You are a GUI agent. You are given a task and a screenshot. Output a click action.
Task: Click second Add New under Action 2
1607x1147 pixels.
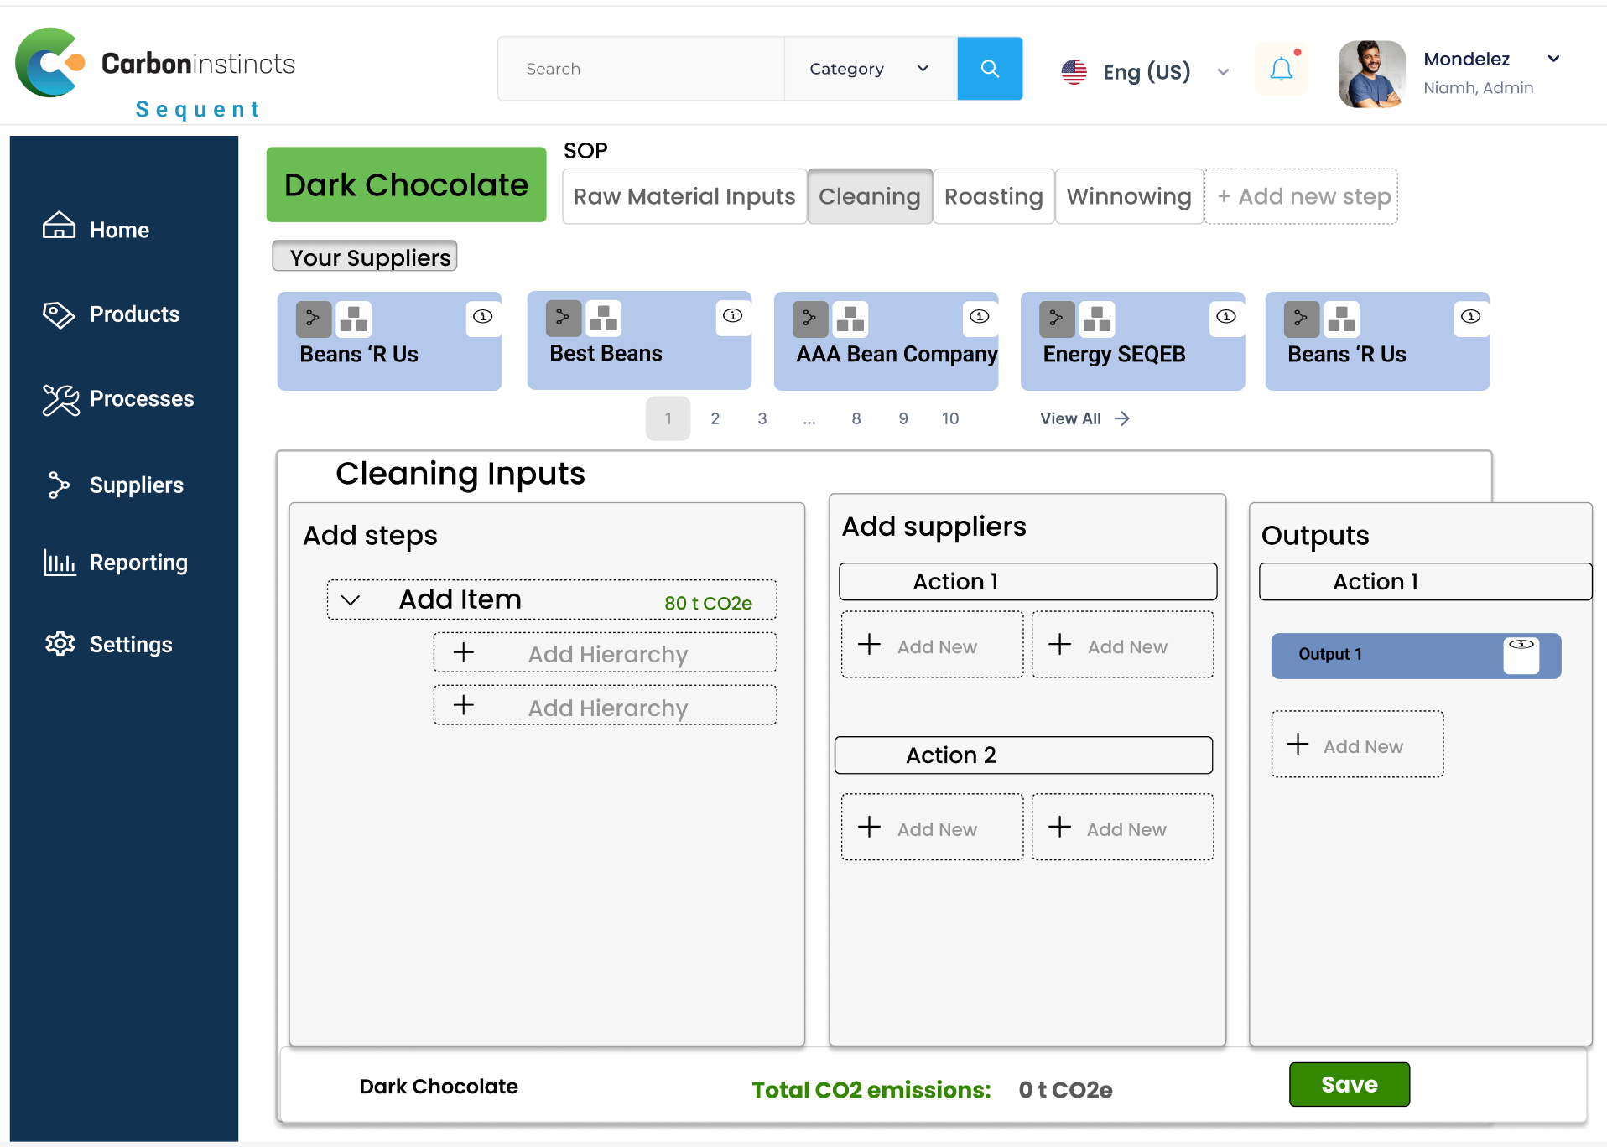pyautogui.click(x=1123, y=828)
